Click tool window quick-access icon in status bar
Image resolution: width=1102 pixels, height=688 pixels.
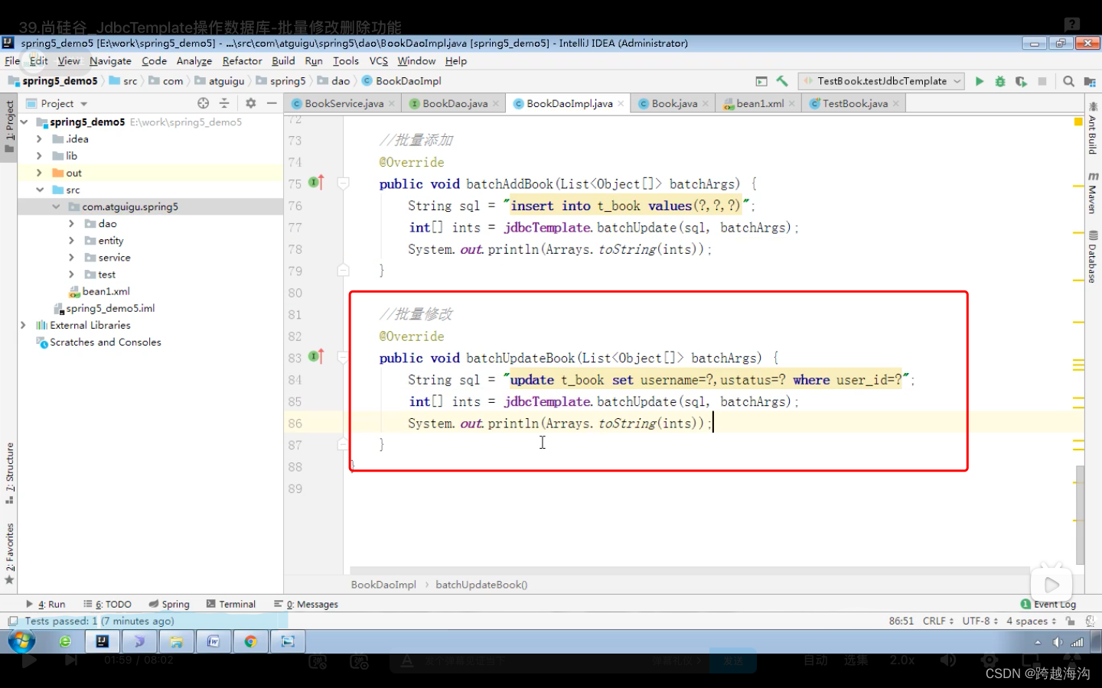(x=12, y=621)
